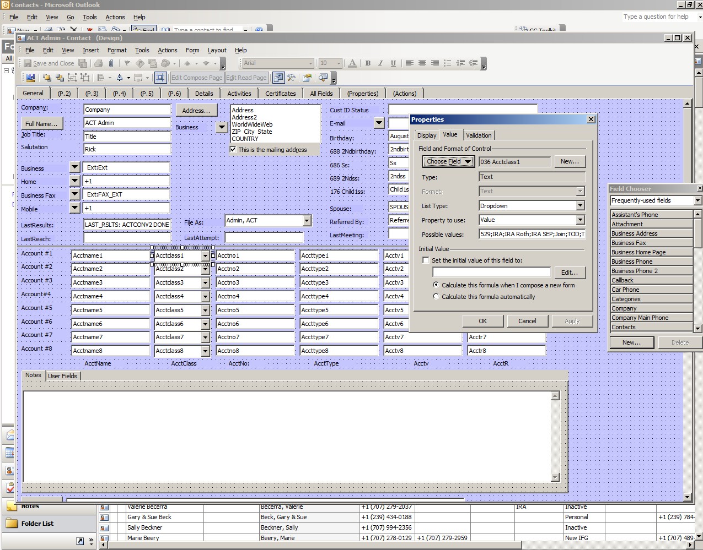The height and width of the screenshot is (550, 703).
Task: Click the Align Right text icon
Action: point(435,63)
